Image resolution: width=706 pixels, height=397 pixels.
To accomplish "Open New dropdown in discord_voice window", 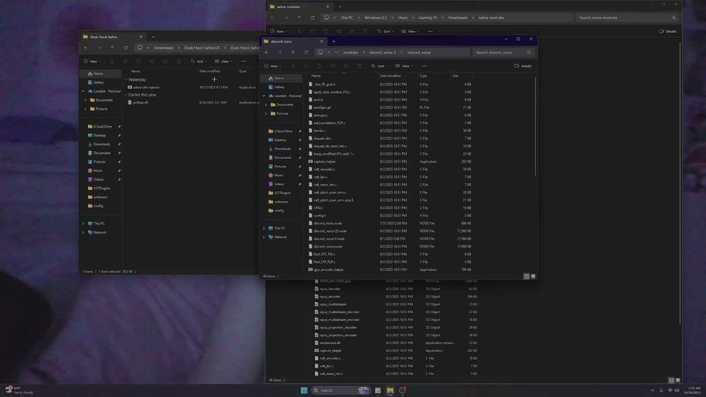I will coord(272,66).
